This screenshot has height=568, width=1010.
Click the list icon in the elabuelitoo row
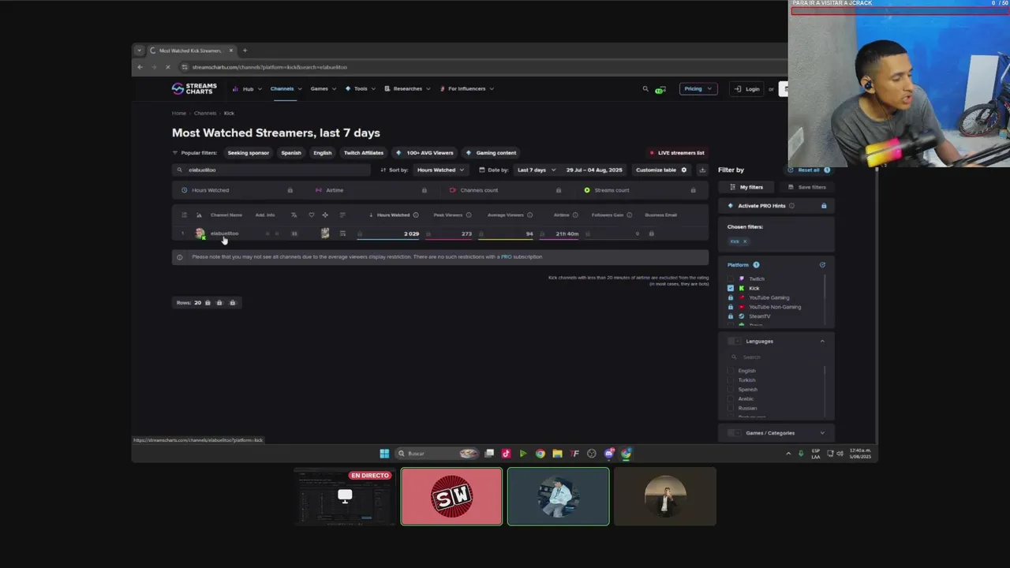(342, 234)
